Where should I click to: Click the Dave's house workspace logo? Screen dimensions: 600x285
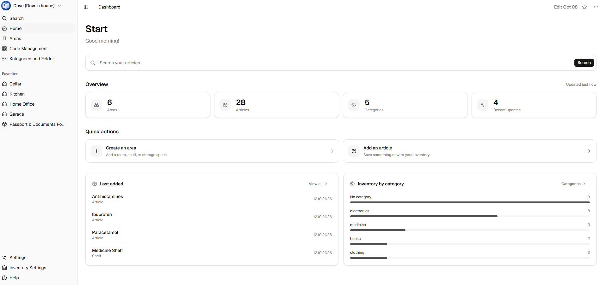[6, 6]
